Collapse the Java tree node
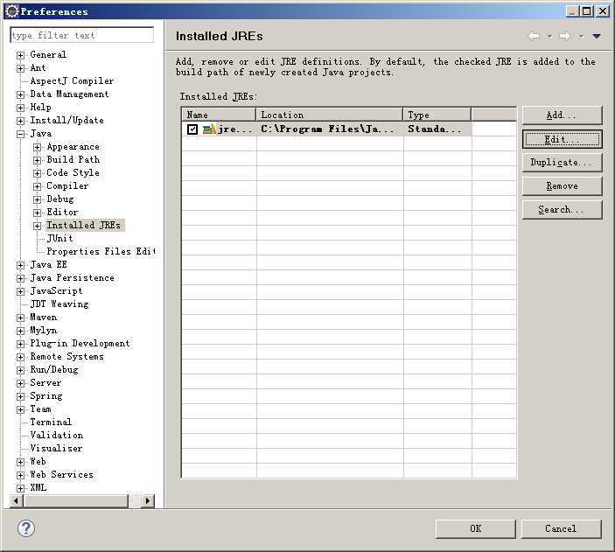The width and height of the screenshot is (615, 552). 20,134
